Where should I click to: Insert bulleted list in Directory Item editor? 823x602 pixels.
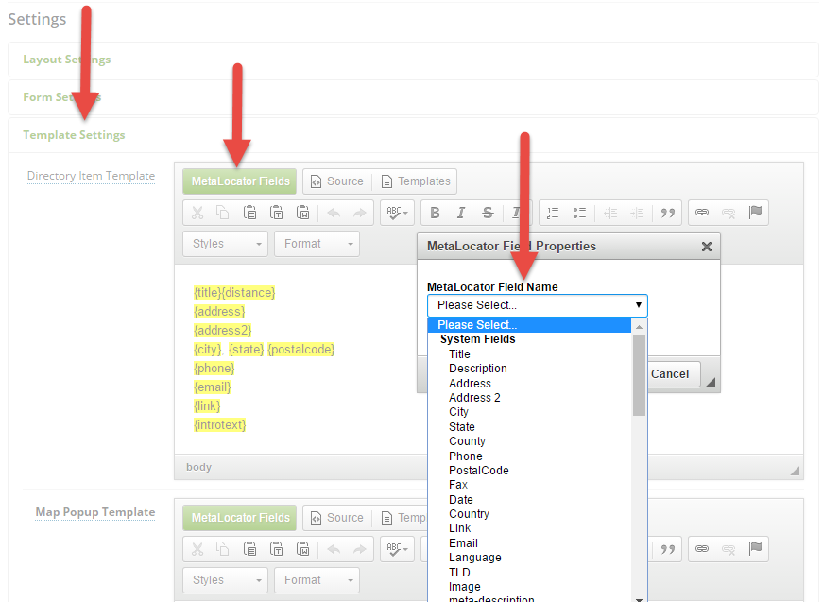(x=579, y=213)
